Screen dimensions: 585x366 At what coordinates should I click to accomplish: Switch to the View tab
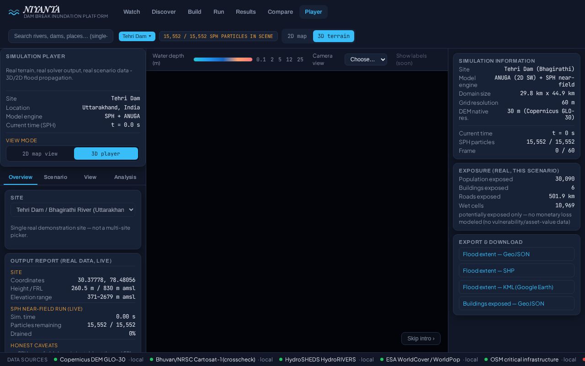[x=90, y=177]
